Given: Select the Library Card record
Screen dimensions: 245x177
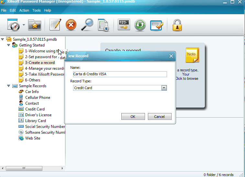Looking at the screenshot, I should [36, 121].
